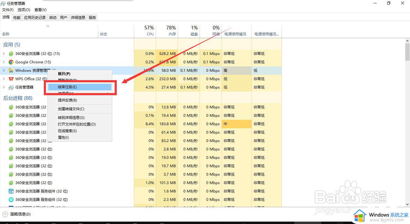Select 创建转储文件(C) from the context menu
The image size is (410, 224).
(x=80, y=109)
